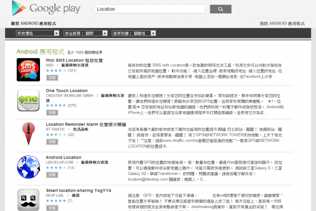Select the Android 應用程式 results heading
This screenshot has width=316, height=211.
click(x=40, y=52)
